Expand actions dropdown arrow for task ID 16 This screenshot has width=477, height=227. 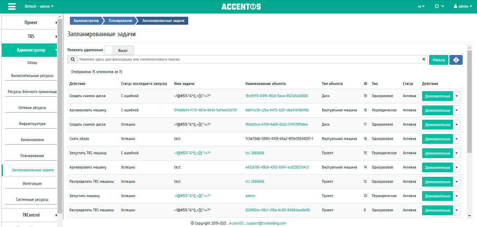tap(456, 139)
